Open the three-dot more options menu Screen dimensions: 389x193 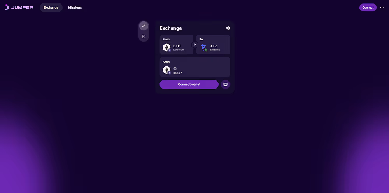click(382, 7)
